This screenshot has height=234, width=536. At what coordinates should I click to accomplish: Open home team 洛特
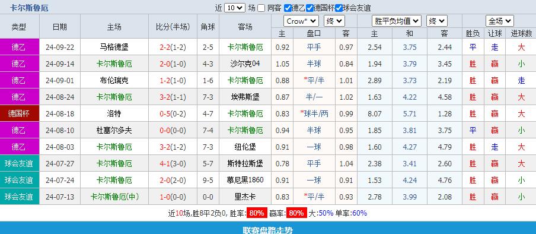point(114,114)
